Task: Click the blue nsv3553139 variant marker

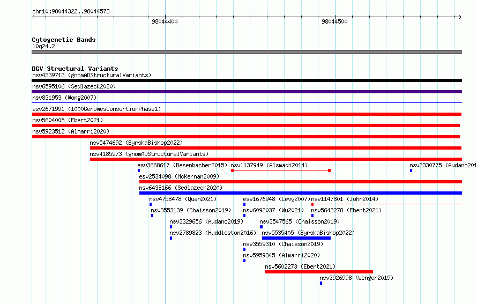Action: point(152,216)
